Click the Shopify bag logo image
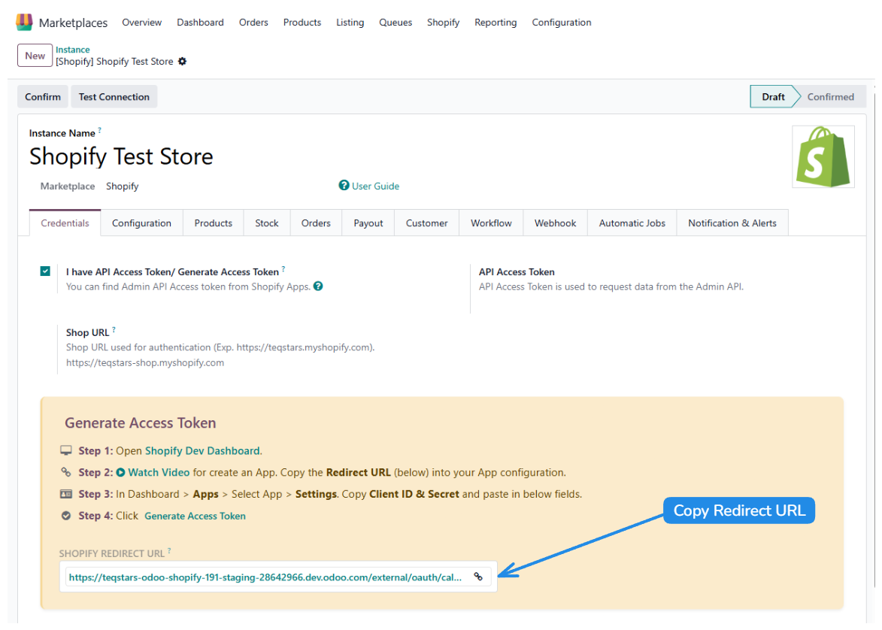This screenshot has height=630, width=882. (823, 156)
